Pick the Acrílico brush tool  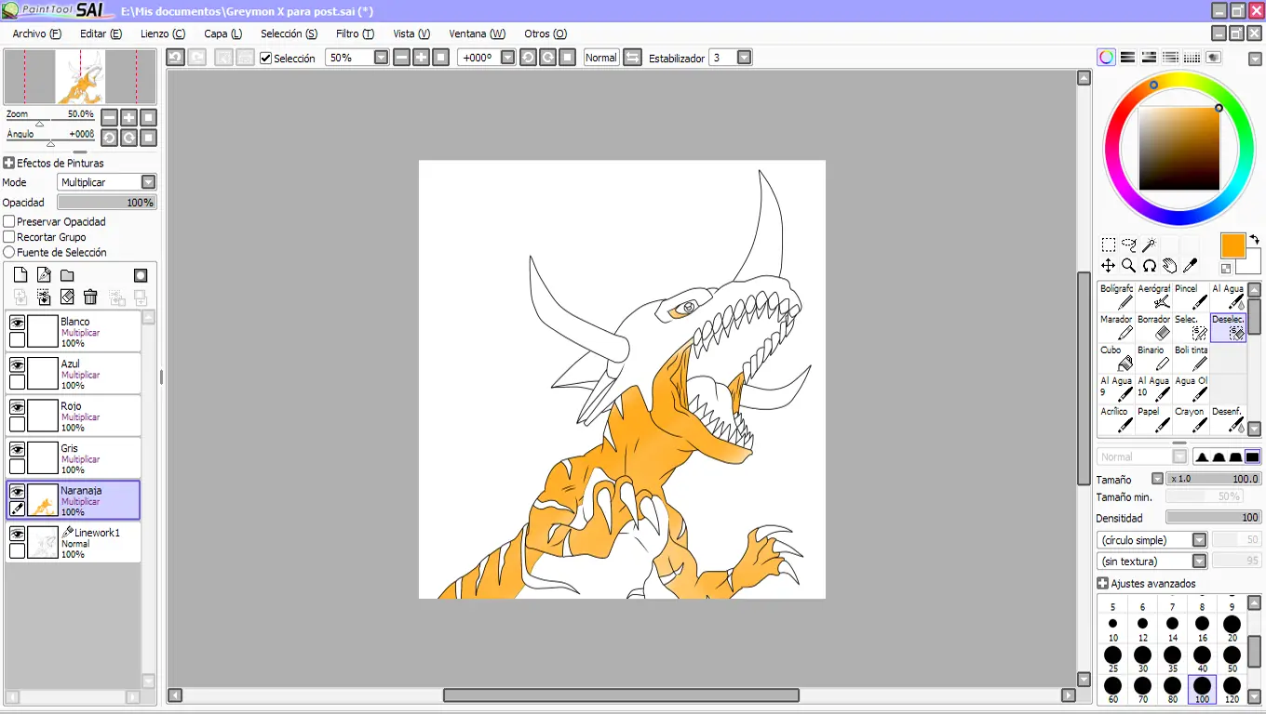1116,419
